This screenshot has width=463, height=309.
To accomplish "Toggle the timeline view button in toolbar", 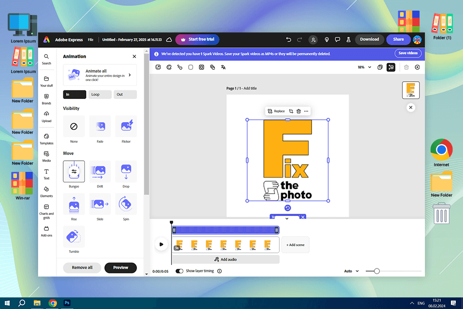I will [391, 68].
